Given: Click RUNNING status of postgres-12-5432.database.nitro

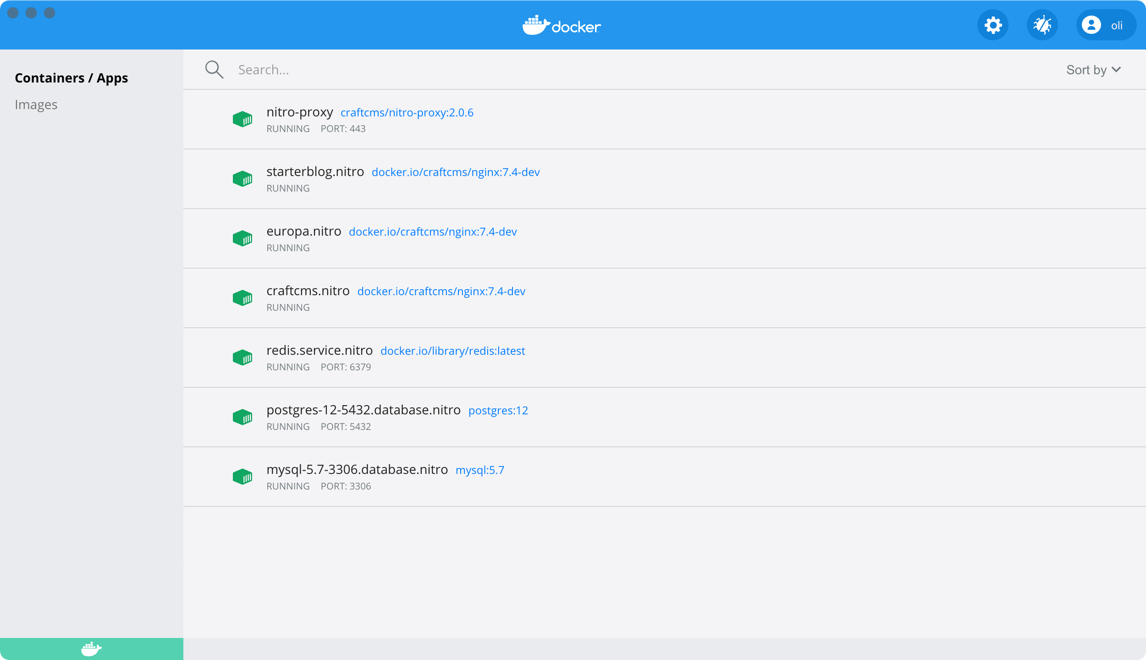Looking at the screenshot, I should point(288,427).
